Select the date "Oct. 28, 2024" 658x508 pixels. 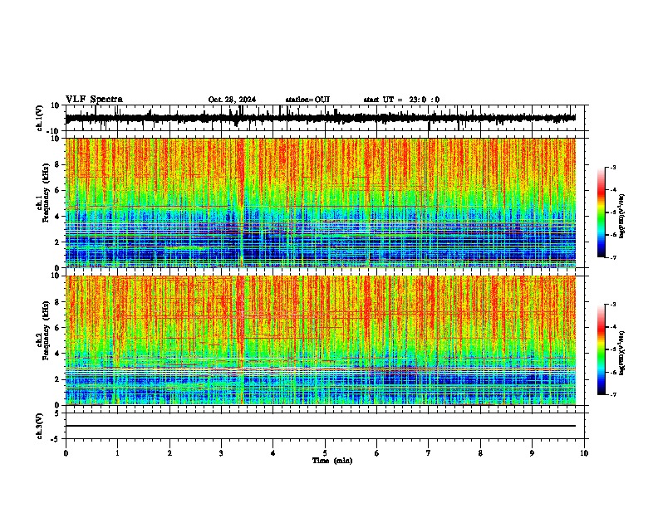[232, 100]
